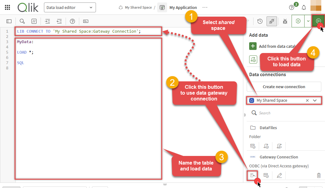Toggle comment on the selected script lines

[x=34, y=21]
